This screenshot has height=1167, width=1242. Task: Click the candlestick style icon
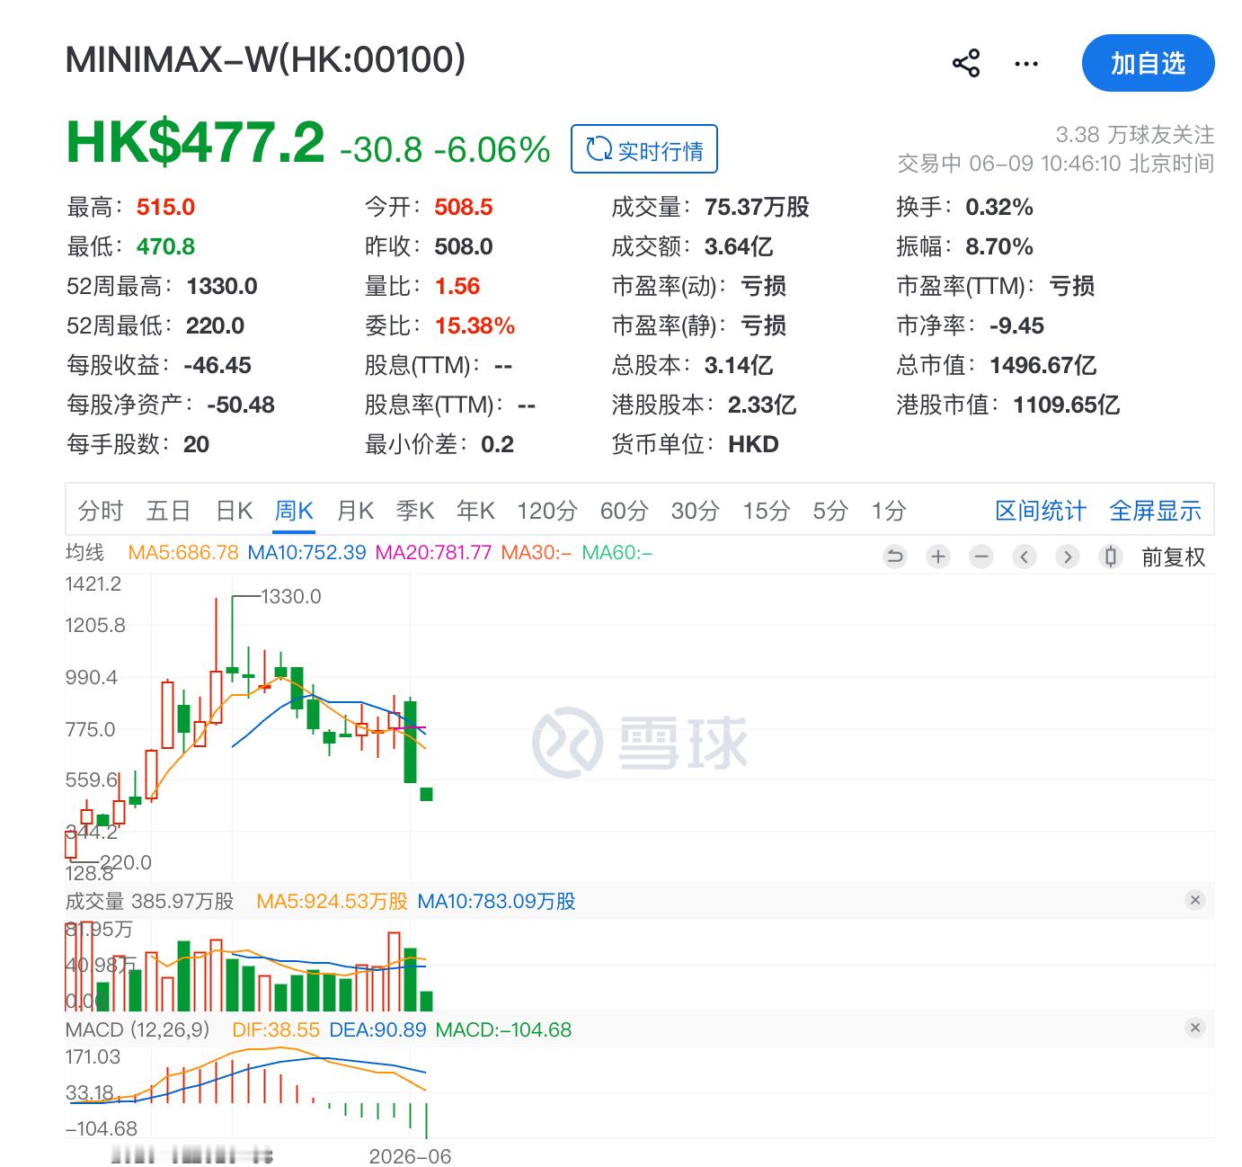coord(1111,557)
